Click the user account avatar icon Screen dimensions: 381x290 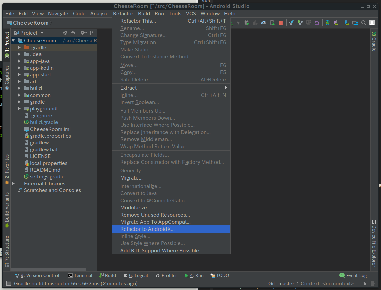coord(372,23)
